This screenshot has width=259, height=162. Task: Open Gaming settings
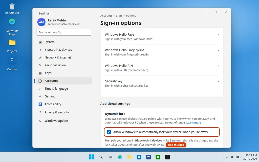(x=64, y=96)
